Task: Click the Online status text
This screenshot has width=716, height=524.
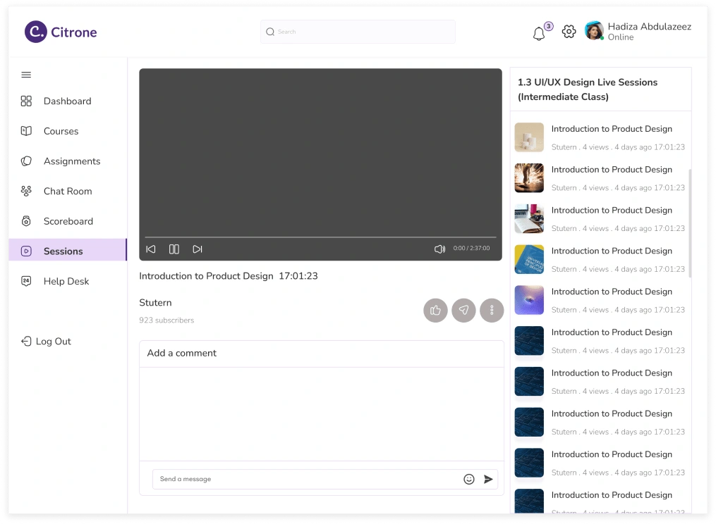Action: click(x=621, y=37)
